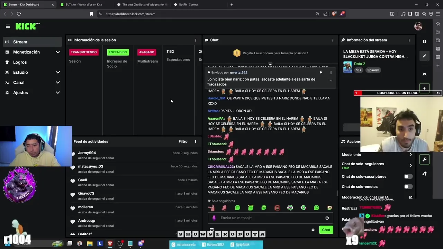The height and width of the screenshot is (249, 443).
Task: Click the info icon in the right toolbar
Action: pyautogui.click(x=424, y=41)
